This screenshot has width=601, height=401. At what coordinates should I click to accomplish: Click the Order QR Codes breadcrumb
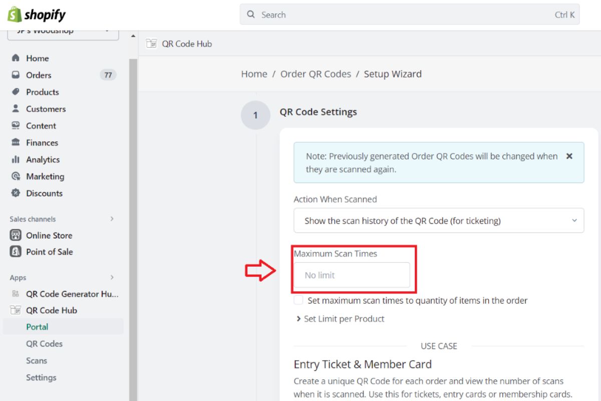coord(316,74)
